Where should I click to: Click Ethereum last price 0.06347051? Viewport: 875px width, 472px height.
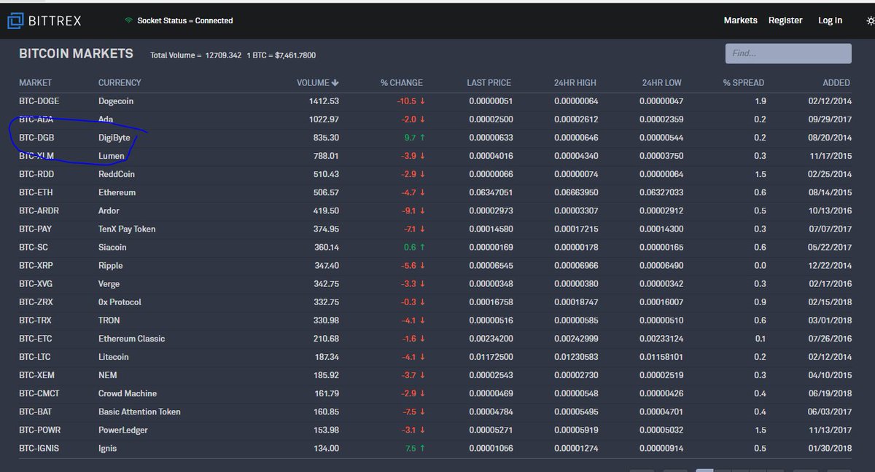(x=490, y=192)
